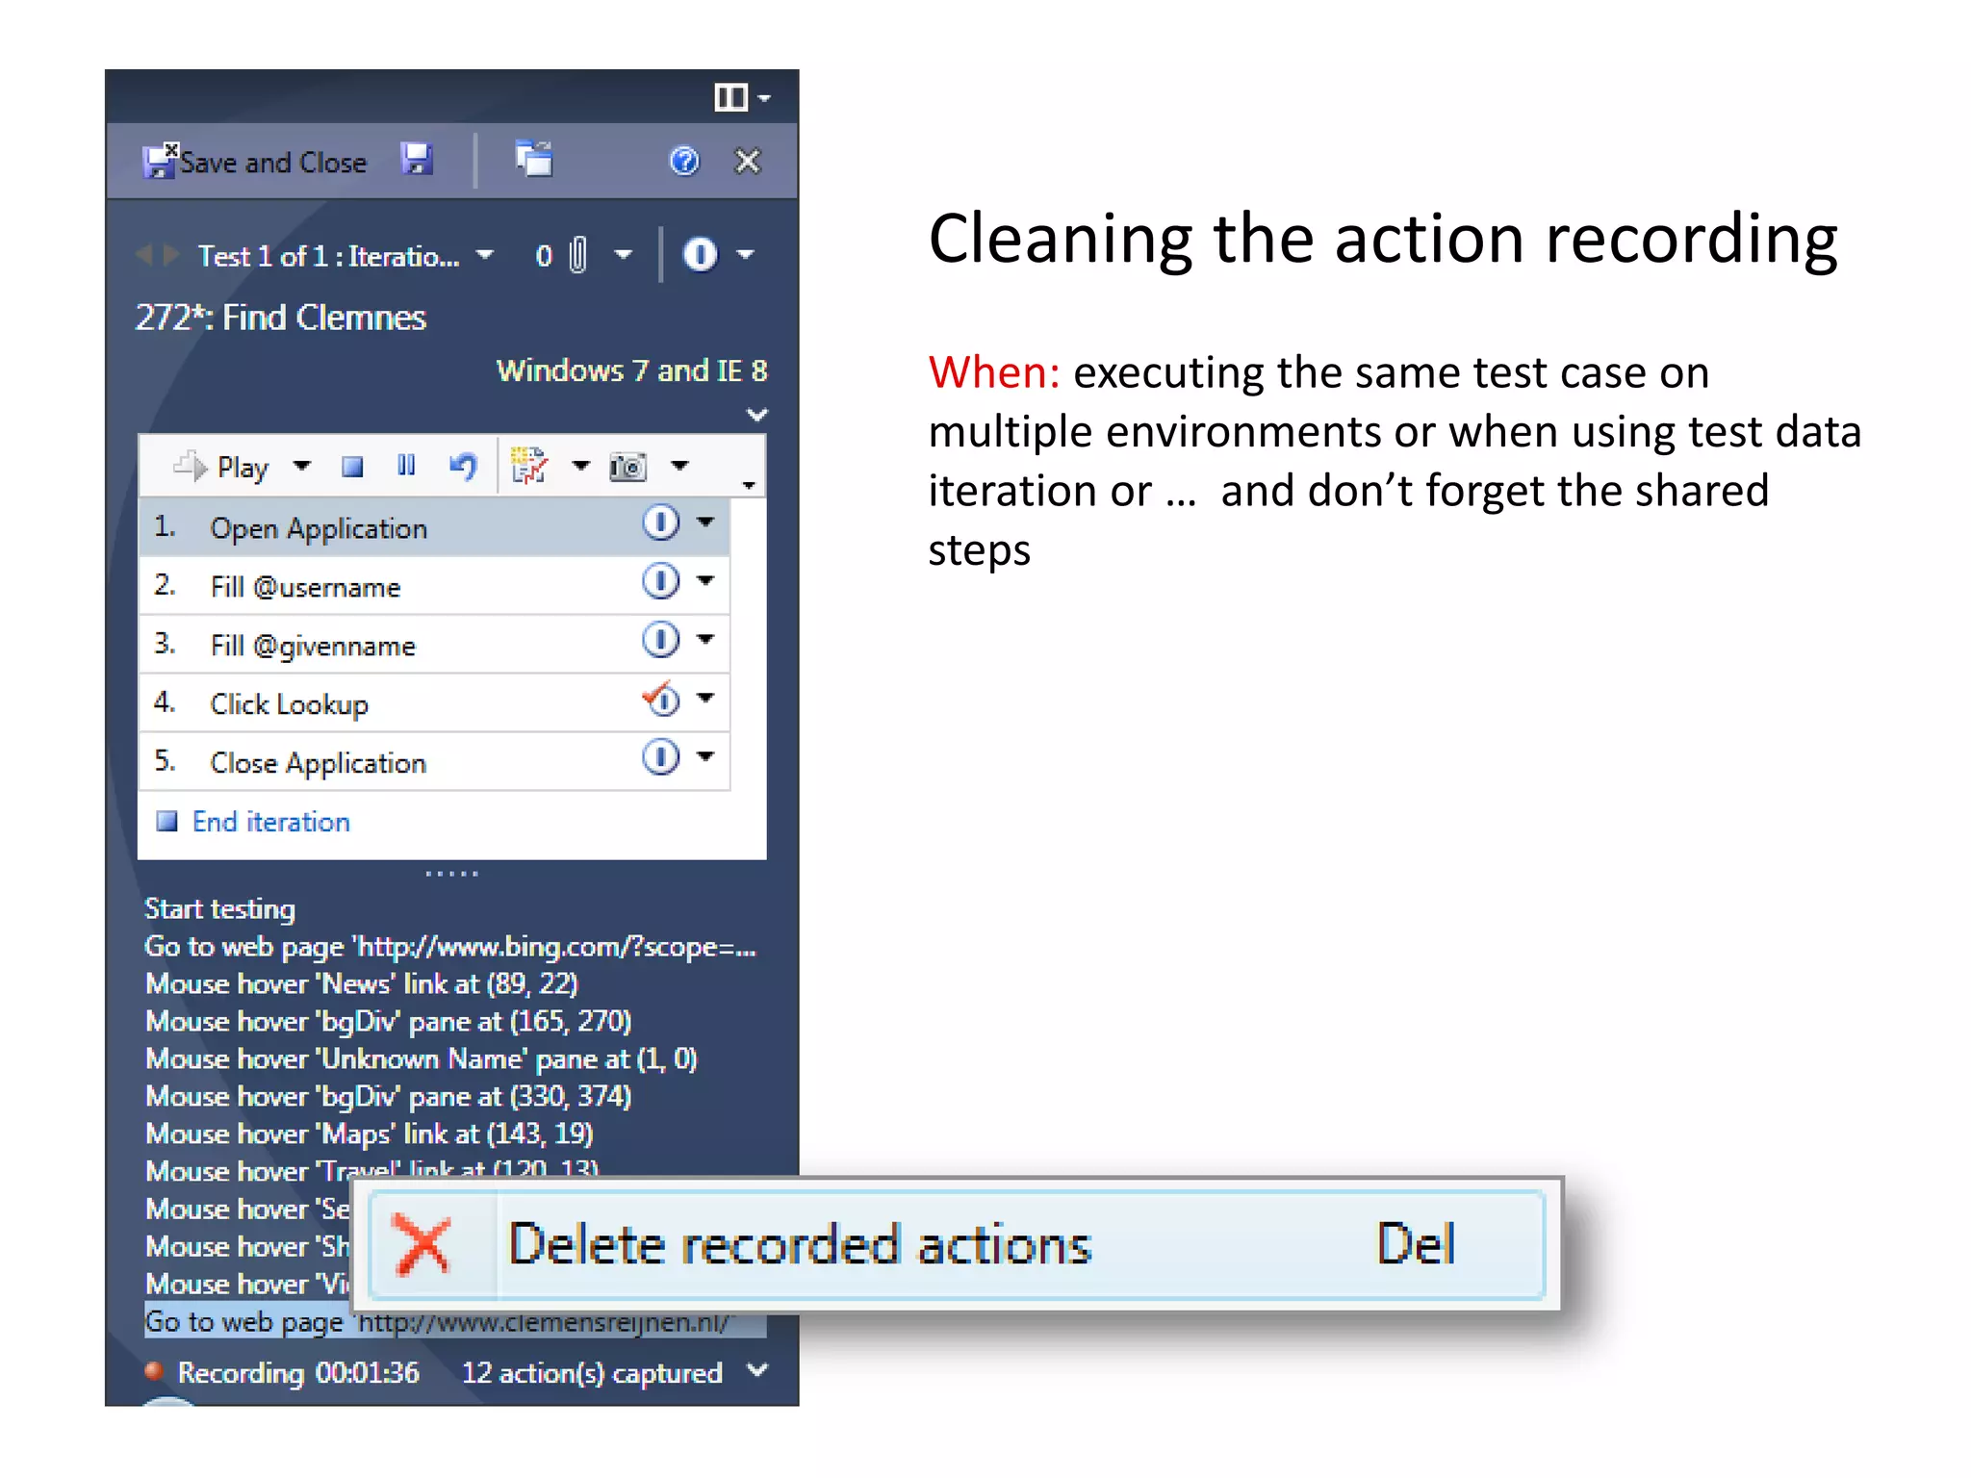This screenshot has height=1478, width=1971.
Task: Click the reset undo arrow icon
Action: pos(464,468)
